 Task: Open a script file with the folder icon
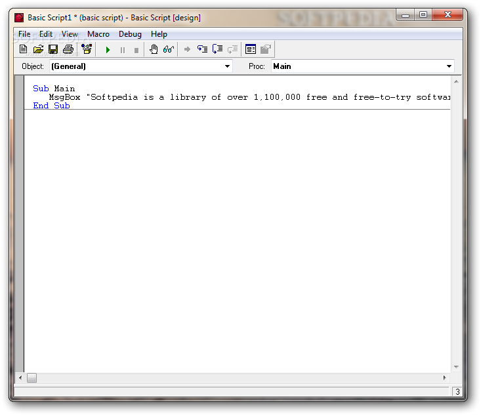(x=38, y=49)
